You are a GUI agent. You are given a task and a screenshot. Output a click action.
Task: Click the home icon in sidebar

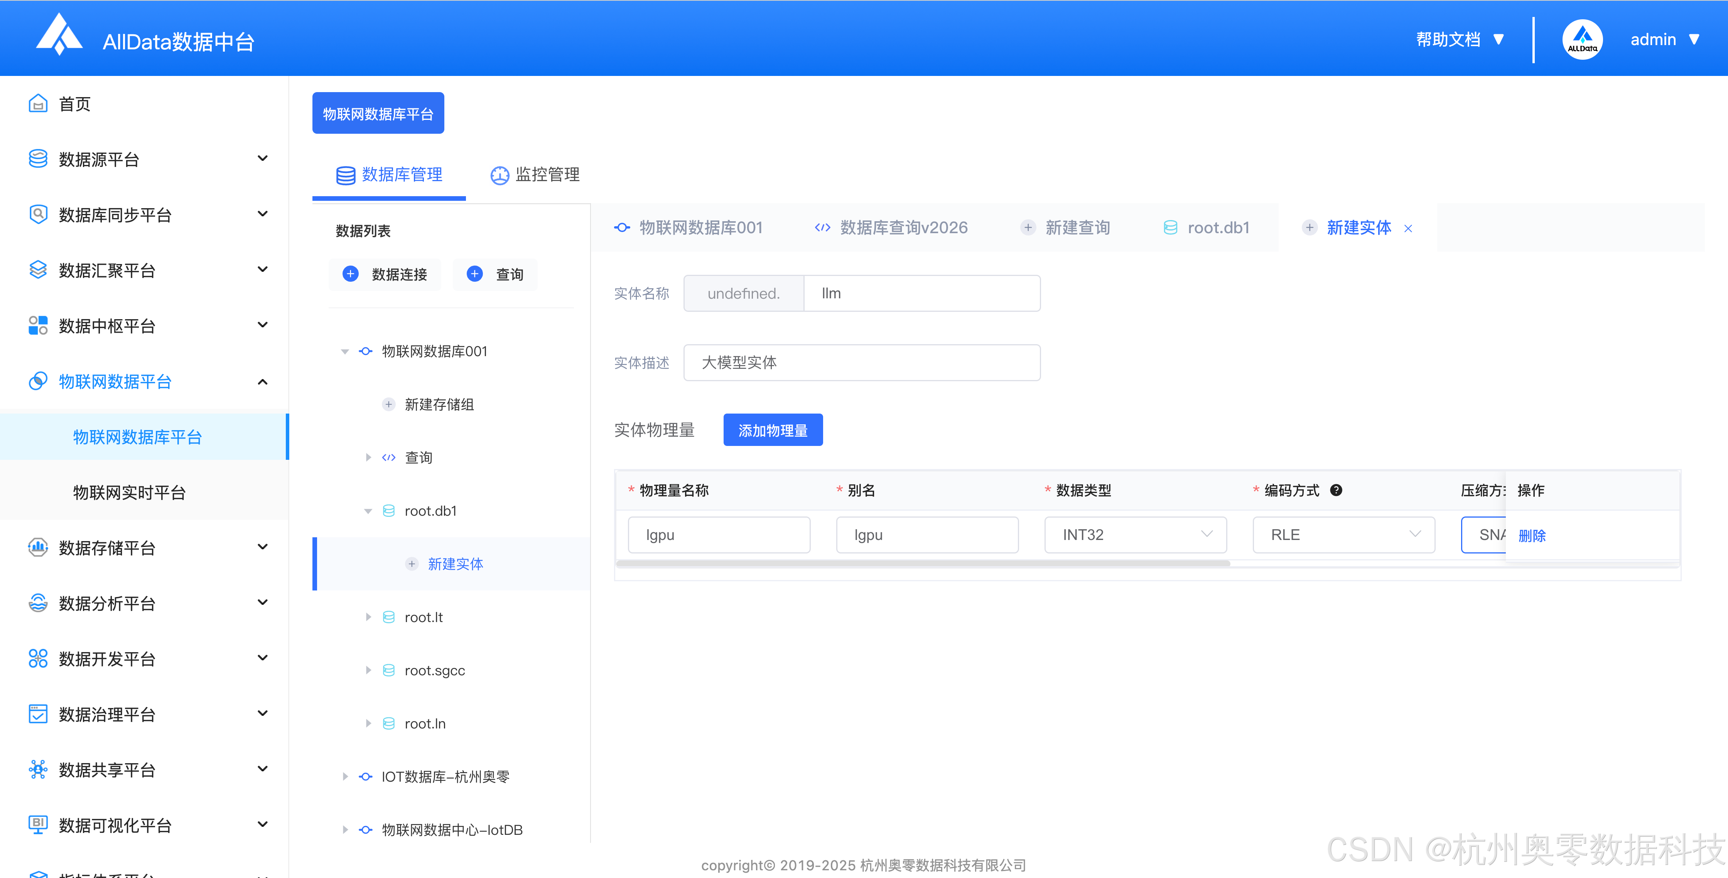point(37,104)
